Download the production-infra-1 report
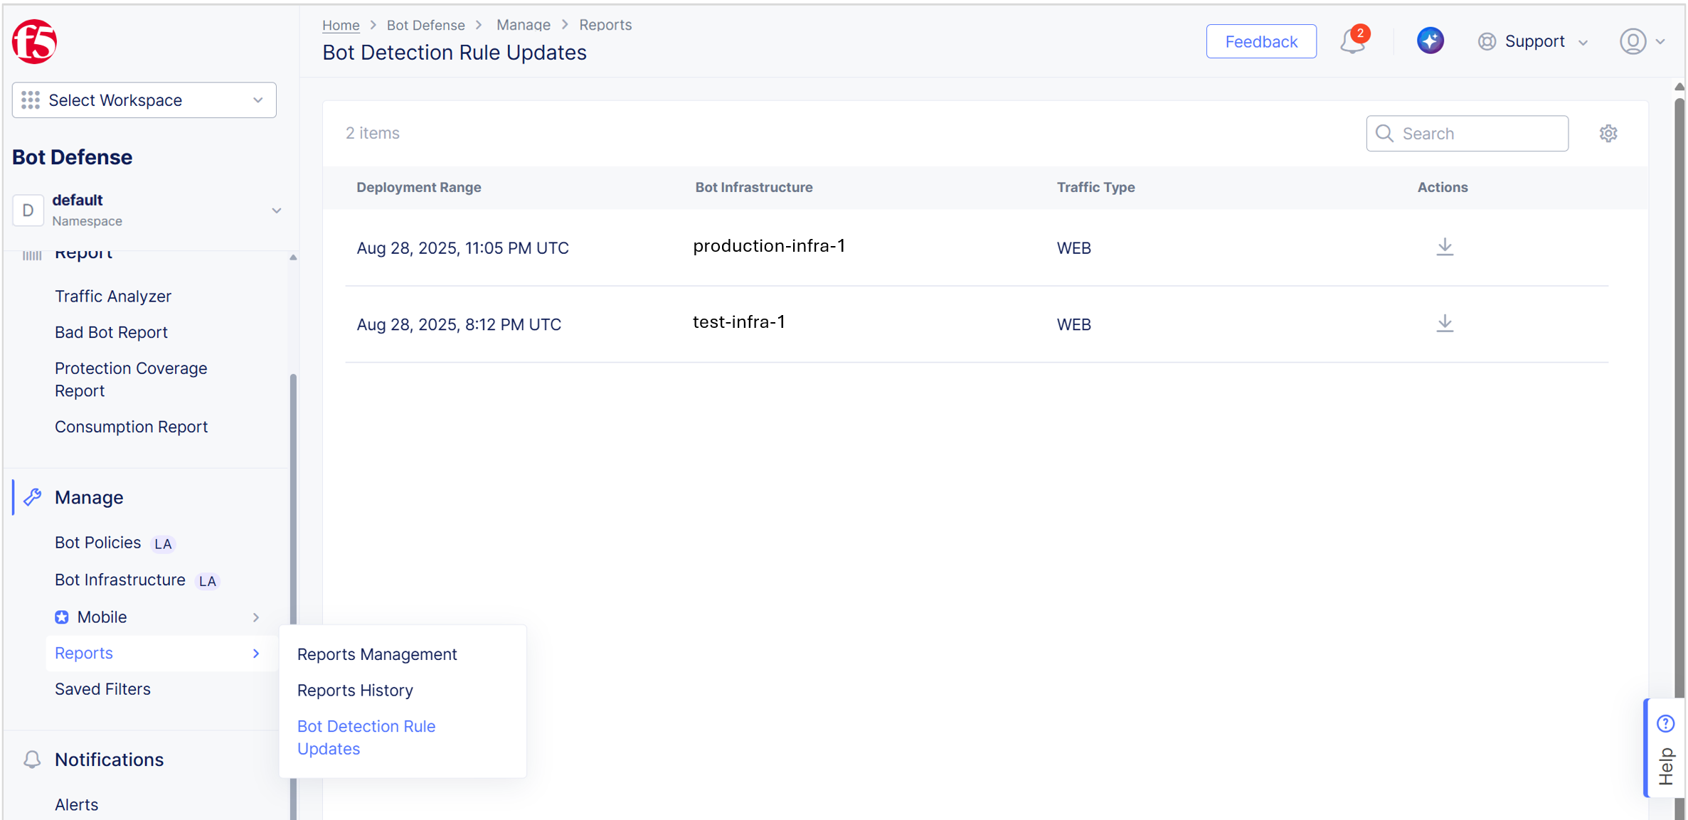Screen dimensions: 1688x820 coord(1445,247)
